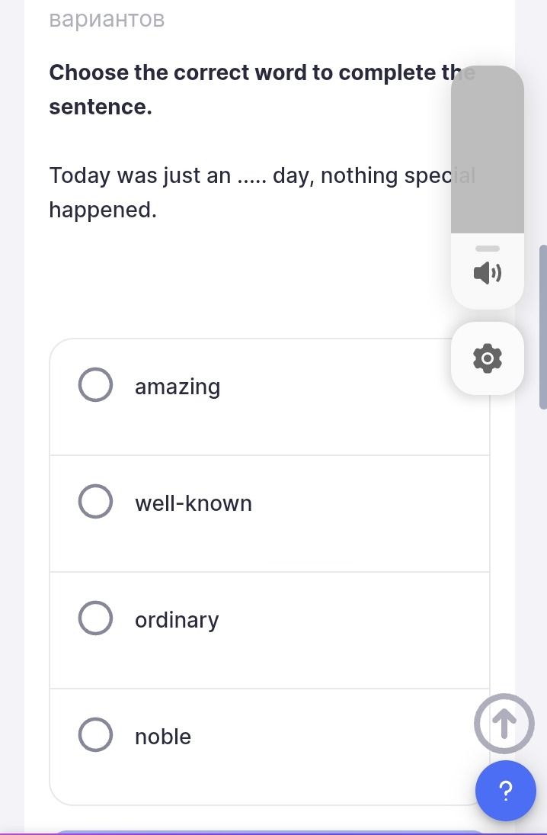547x835 pixels.
Task: Open help with question mark button
Action: click(x=506, y=791)
